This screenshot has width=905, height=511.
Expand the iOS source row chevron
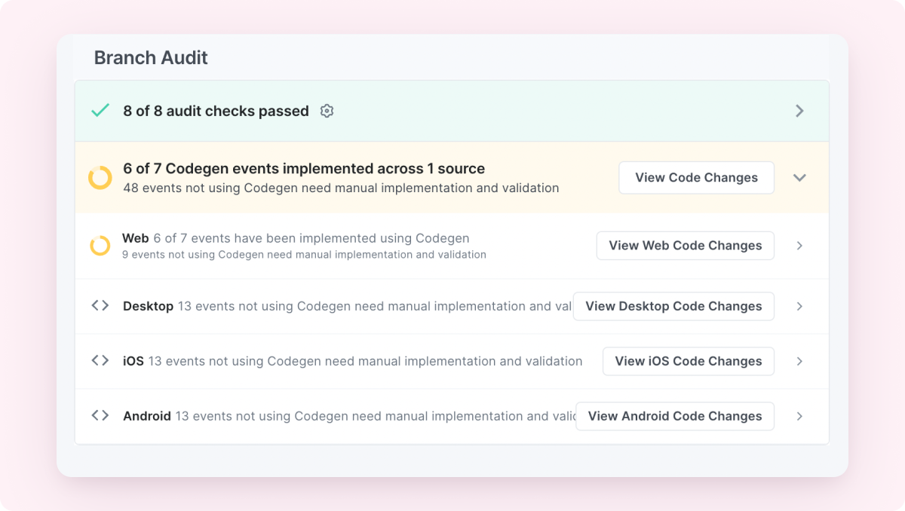799,361
